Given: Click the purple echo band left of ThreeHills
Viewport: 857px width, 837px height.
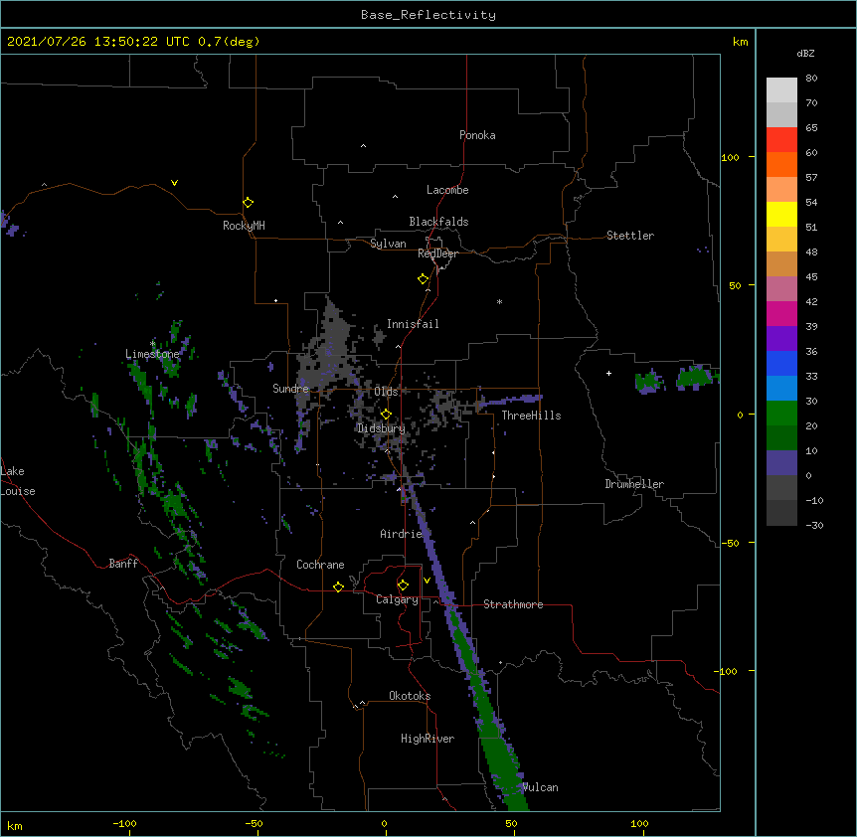Looking at the screenshot, I should (508, 401).
